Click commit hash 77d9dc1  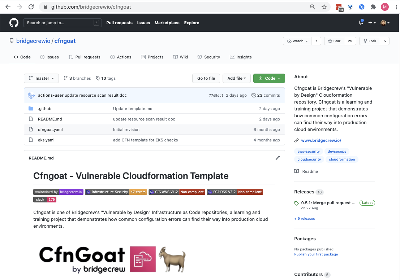(x=216, y=95)
